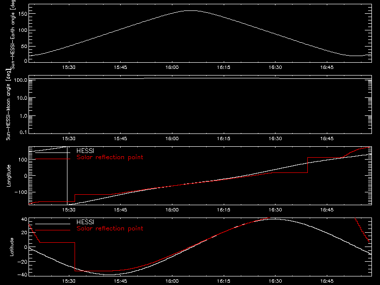Image resolution: width=380 pixels, height=285 pixels.
Task: Click the 16:30 time label under Latitude plot
Action: pos(275,281)
